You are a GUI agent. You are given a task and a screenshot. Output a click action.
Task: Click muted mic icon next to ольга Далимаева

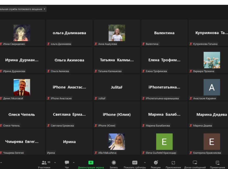pyautogui.click(x=48, y=44)
